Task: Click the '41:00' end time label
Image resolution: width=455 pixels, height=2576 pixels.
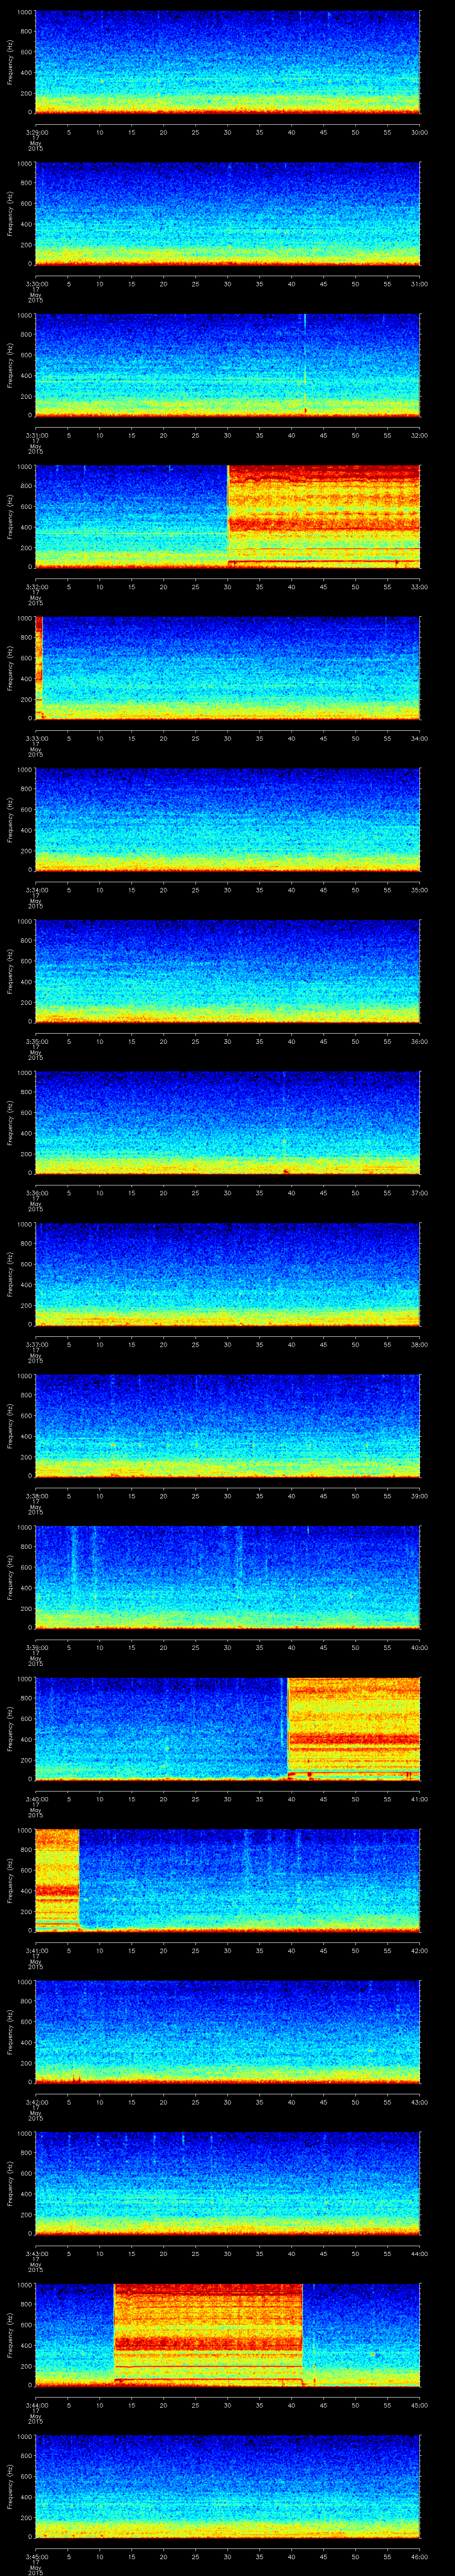Action: (420, 1799)
